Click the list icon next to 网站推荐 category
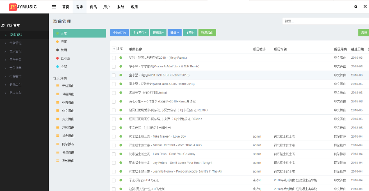Viewport: 369px width, 191px height. [57, 144]
